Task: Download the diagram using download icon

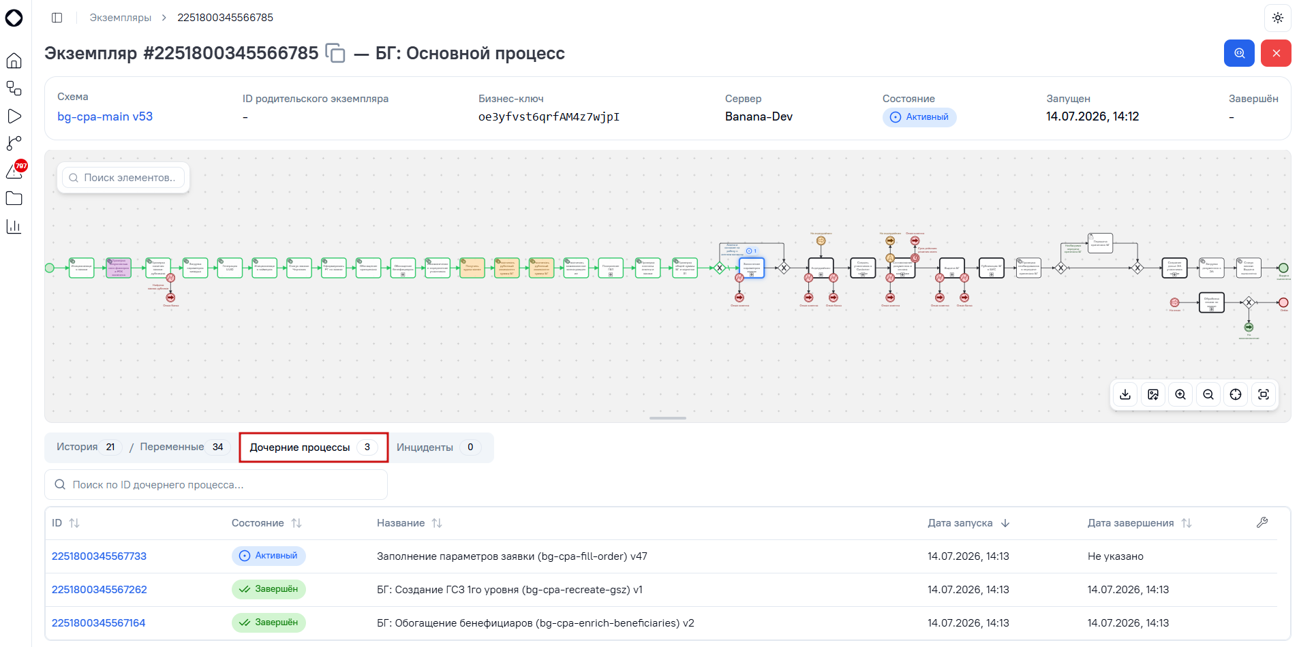Action: (x=1125, y=394)
